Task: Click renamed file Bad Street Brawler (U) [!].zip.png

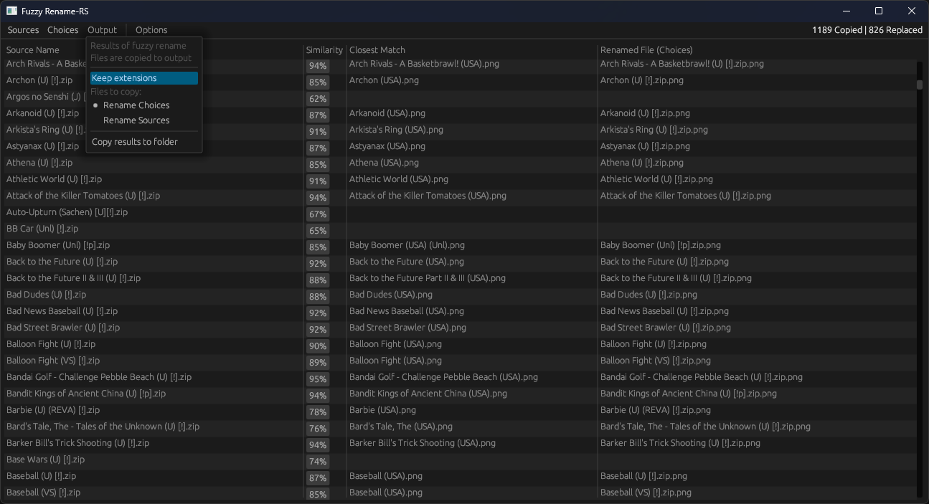Action: [666, 328]
